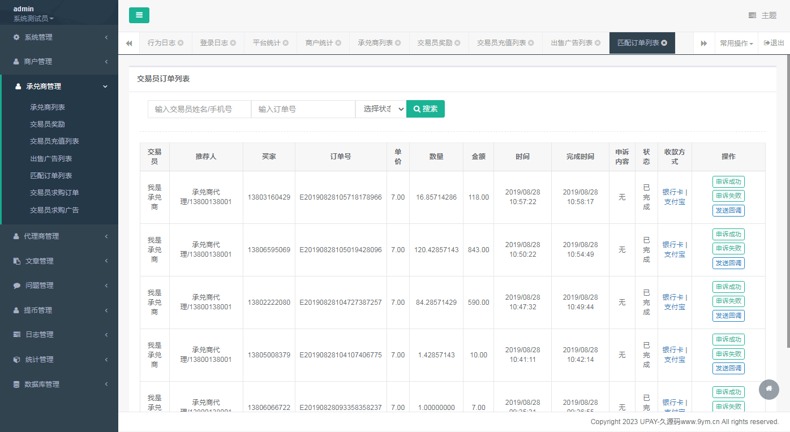Open the 主题 theme switcher
The image size is (790, 432).
point(762,15)
